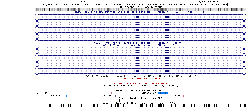
Task: Open NCBI RefSeq other annotations track title
Action: [x=140, y=83]
